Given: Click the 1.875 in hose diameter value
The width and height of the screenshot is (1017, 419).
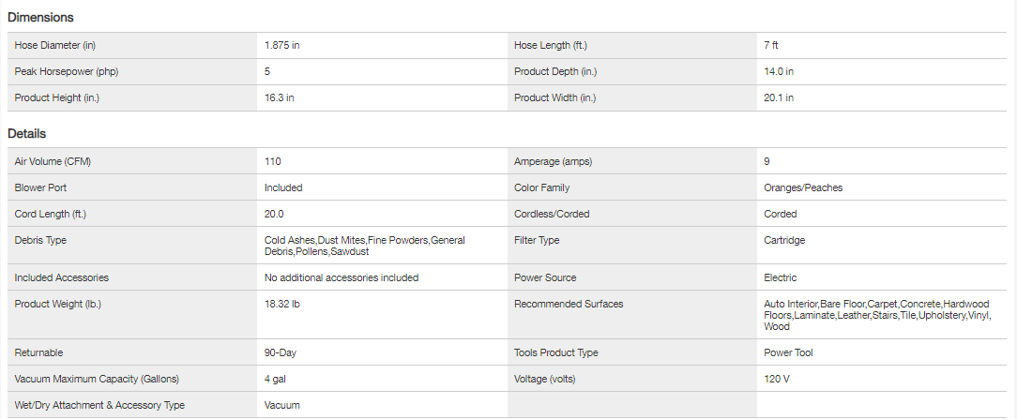Looking at the screenshot, I should (282, 45).
